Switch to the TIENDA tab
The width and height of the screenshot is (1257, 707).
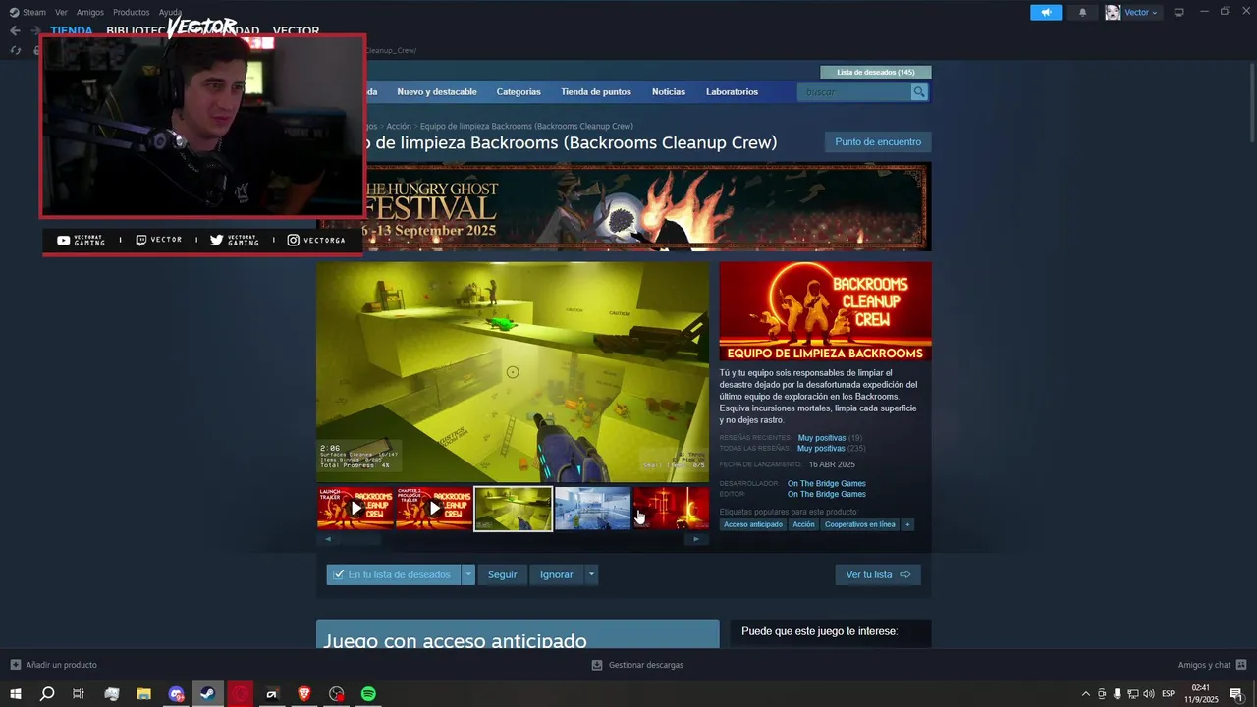point(72,30)
